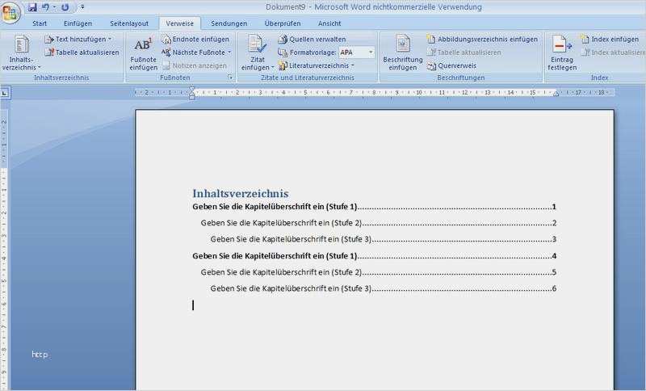Click the Office button logo
Image resolution: width=646 pixels, height=391 pixels.
click(11, 13)
